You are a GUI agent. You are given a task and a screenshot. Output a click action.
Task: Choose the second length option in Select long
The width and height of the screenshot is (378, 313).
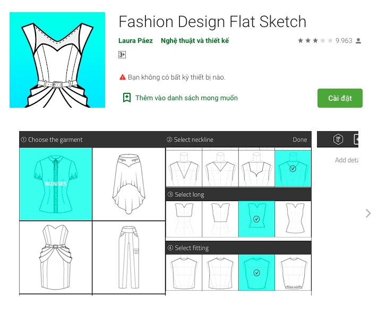tap(220, 219)
